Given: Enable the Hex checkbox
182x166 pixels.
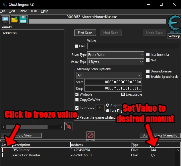Looking at the screenshot, I should coord(76,46).
